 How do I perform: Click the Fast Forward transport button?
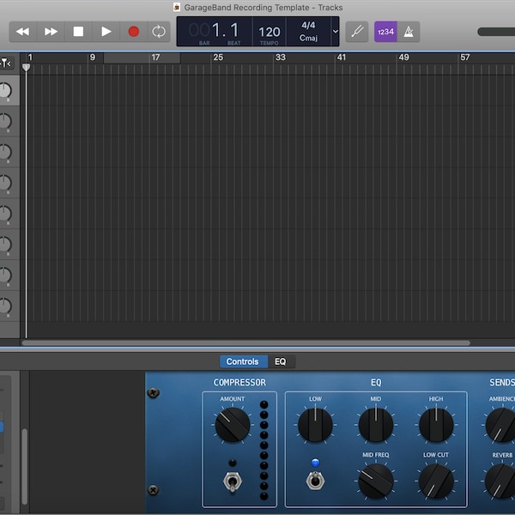point(51,32)
